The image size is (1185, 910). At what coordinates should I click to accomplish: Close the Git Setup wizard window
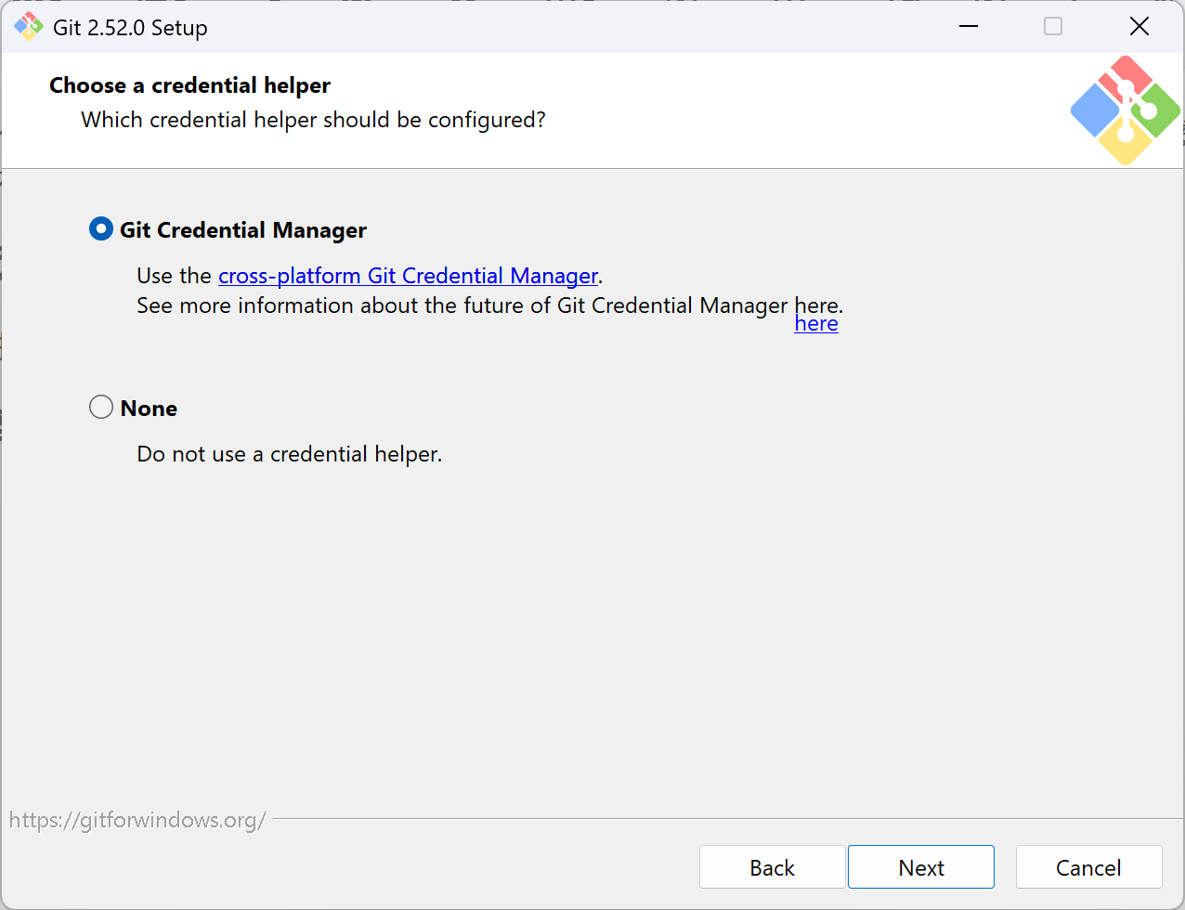tap(1139, 27)
